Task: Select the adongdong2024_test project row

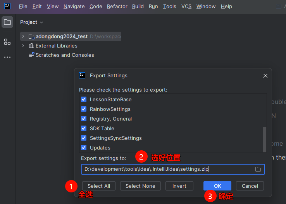Action: (x=71, y=36)
